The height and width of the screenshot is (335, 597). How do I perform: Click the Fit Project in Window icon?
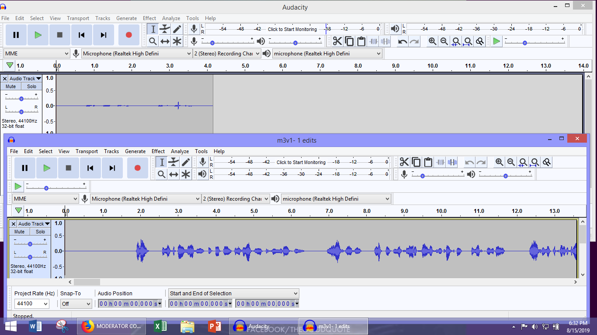[468, 41]
